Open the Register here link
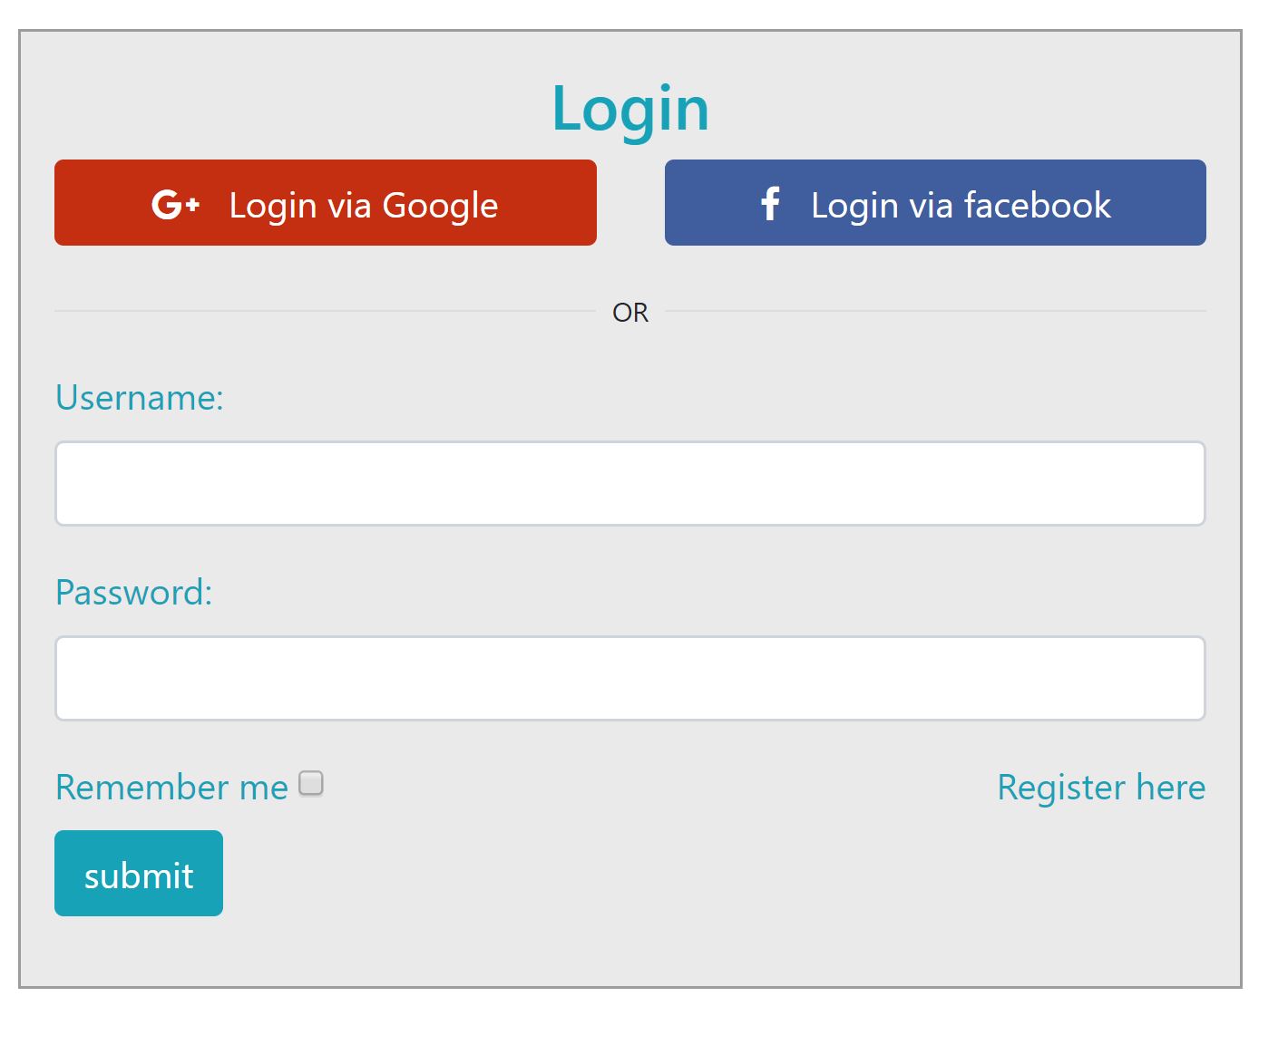The height and width of the screenshot is (1045, 1288). coord(1101,787)
